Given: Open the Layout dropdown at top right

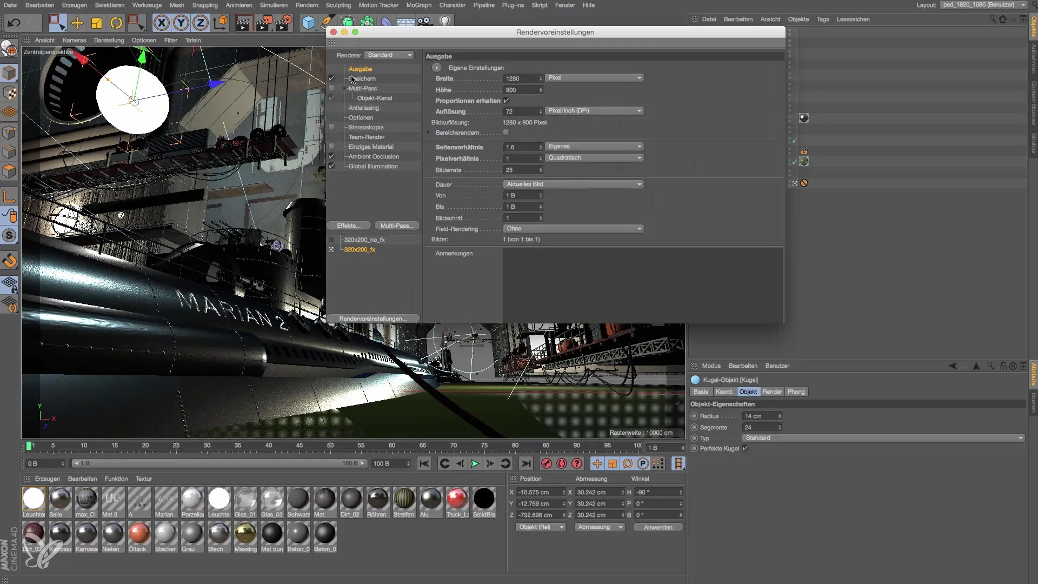Looking at the screenshot, I should (x=983, y=5).
